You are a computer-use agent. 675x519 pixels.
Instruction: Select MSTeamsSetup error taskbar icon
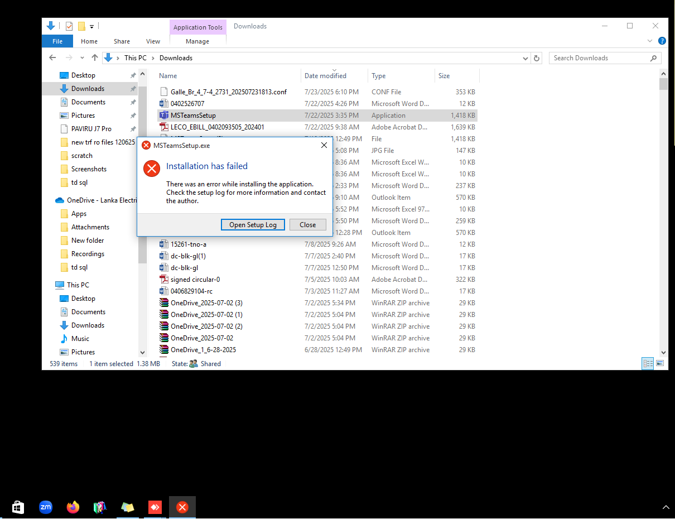click(x=182, y=507)
